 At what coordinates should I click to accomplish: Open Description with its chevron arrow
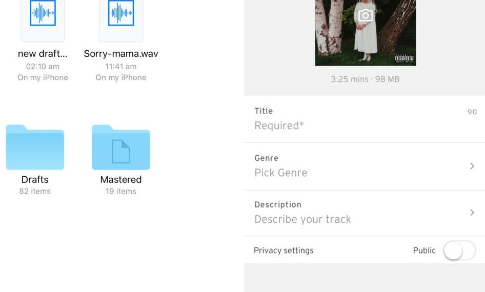pos(472,212)
